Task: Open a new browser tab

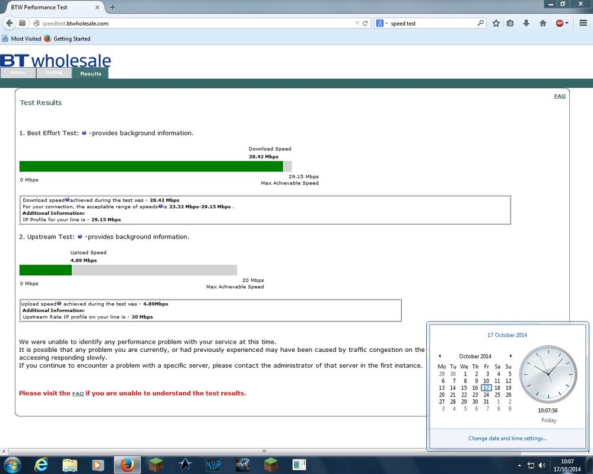Action: click(112, 7)
